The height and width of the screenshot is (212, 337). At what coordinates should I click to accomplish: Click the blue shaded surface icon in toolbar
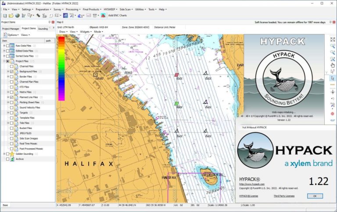[x=65, y=15]
